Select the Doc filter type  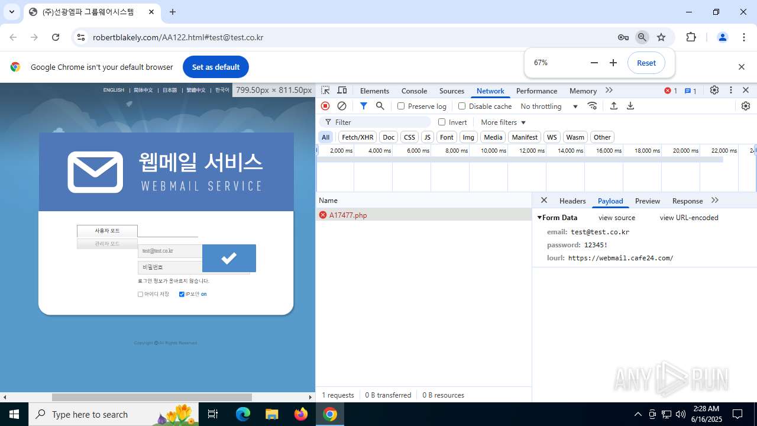pyautogui.click(x=389, y=137)
